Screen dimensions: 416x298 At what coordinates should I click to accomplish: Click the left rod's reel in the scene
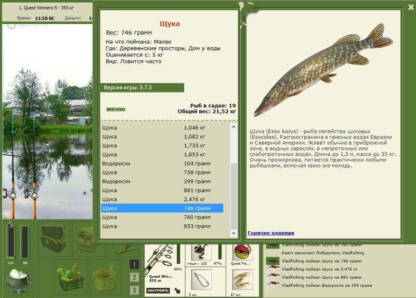9,194
